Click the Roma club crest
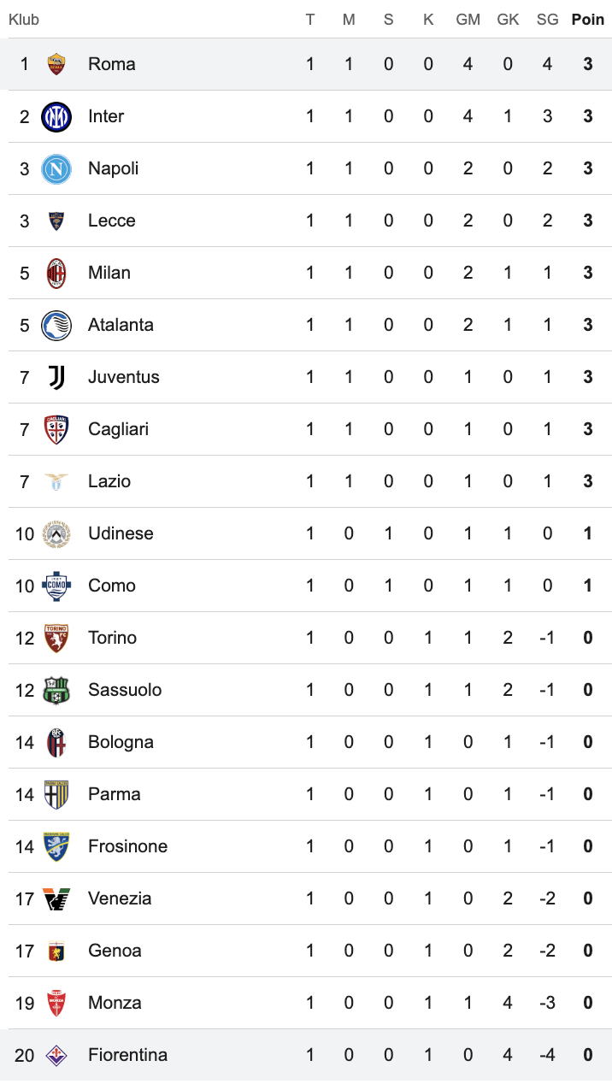Screen dimensions: 612x1084 [x=56, y=64]
